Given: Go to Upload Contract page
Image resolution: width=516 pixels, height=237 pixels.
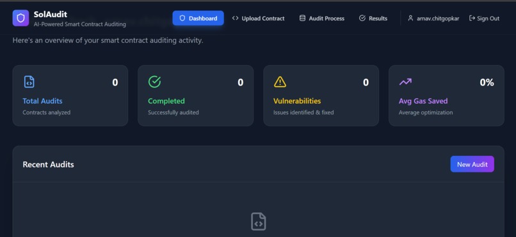Looking at the screenshot, I should click(259, 19).
